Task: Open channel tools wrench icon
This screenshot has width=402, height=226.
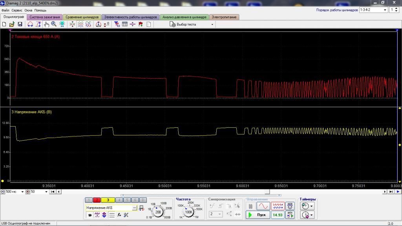Action: pyautogui.click(x=126, y=215)
